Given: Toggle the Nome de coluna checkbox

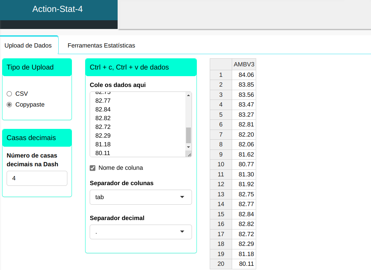Looking at the screenshot, I should 92,168.
